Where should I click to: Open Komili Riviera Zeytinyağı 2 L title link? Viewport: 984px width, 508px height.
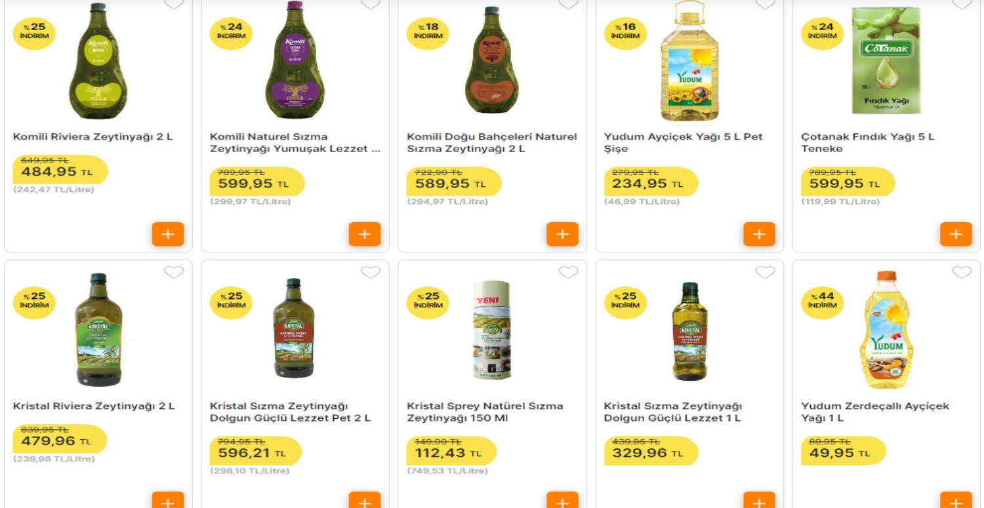[x=93, y=137]
